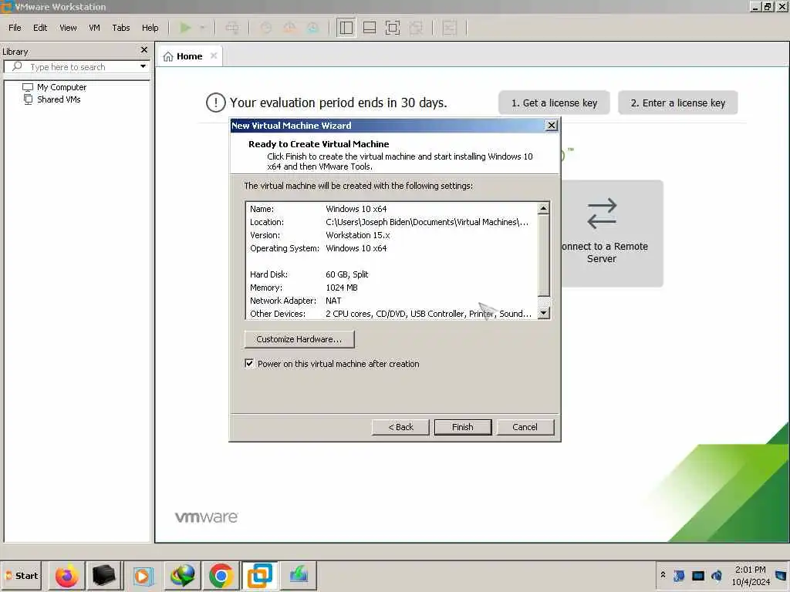790x592 pixels.
Task: Click the VMware Workstation taskbar icon
Action: click(260, 575)
